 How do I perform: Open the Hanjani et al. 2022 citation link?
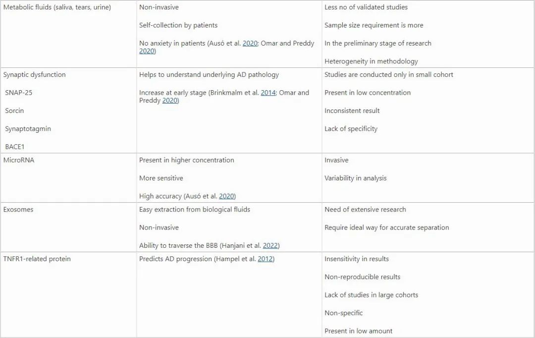(270, 246)
